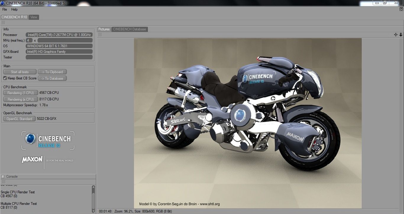Click the MAXON logo in the left panel
The image size is (404, 214).
coord(32,159)
